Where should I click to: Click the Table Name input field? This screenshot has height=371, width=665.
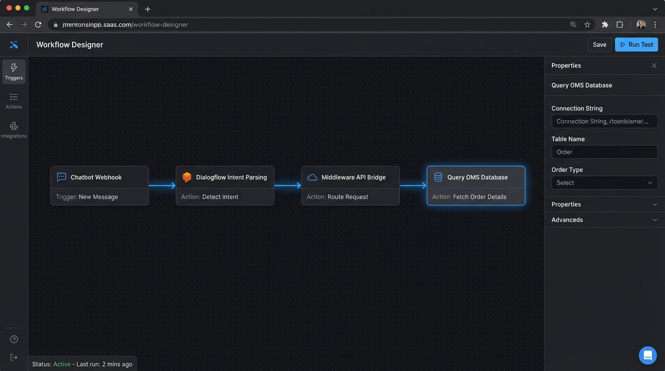coord(604,152)
